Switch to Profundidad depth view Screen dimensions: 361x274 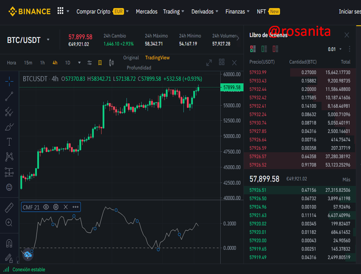(x=139, y=68)
